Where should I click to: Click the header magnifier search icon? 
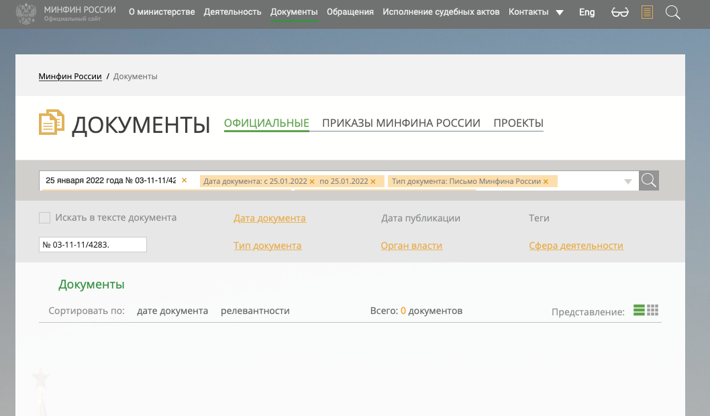(673, 12)
